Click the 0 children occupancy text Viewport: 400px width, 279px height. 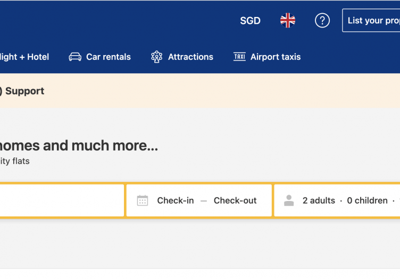(368, 200)
